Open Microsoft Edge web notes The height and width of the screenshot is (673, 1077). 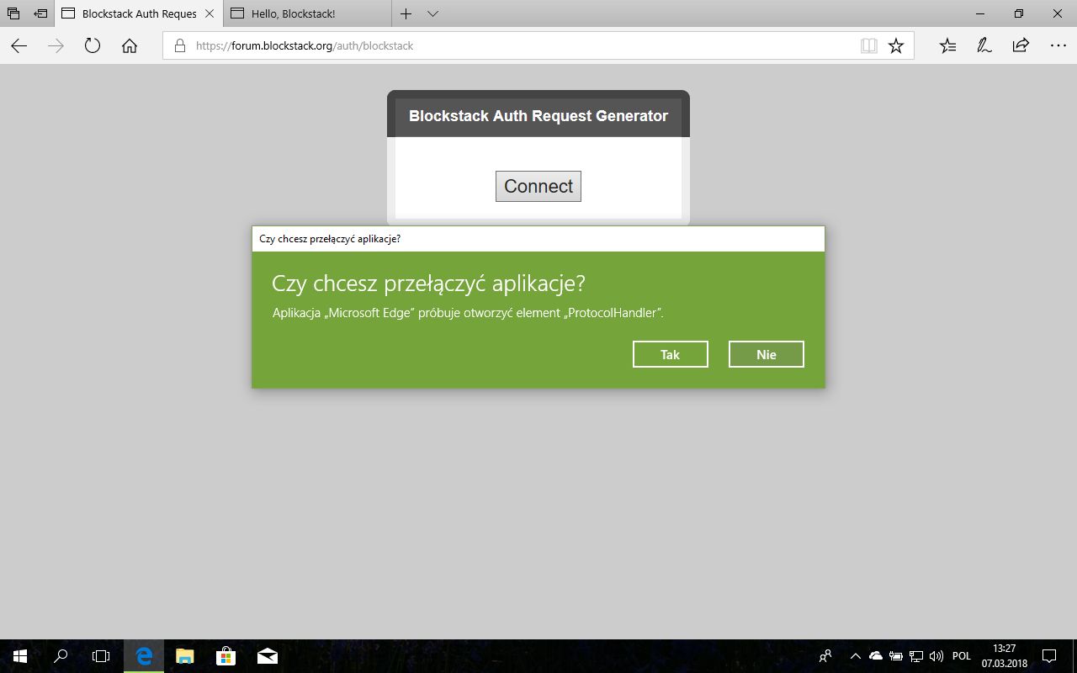pos(984,45)
